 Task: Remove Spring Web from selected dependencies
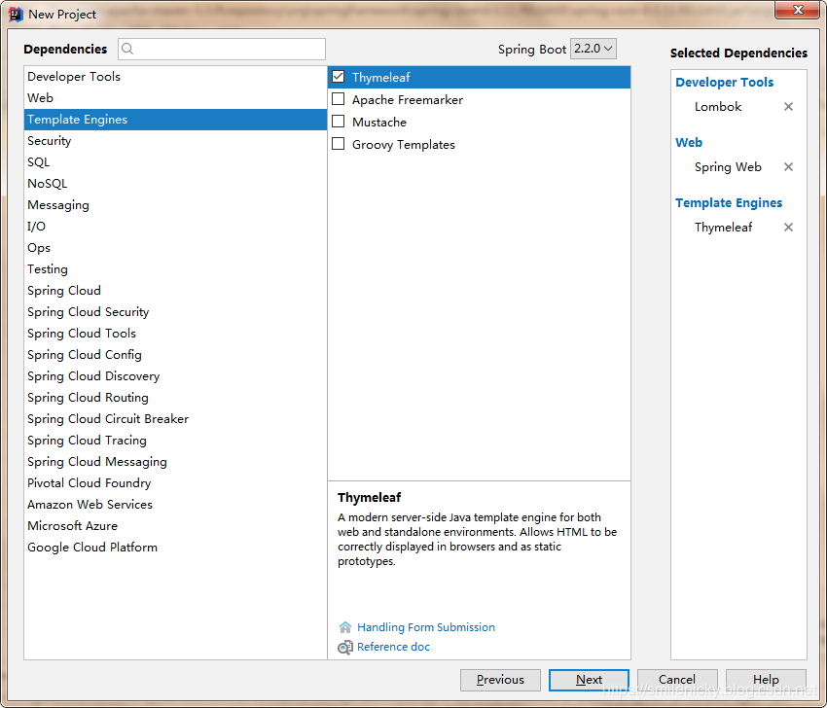point(788,167)
